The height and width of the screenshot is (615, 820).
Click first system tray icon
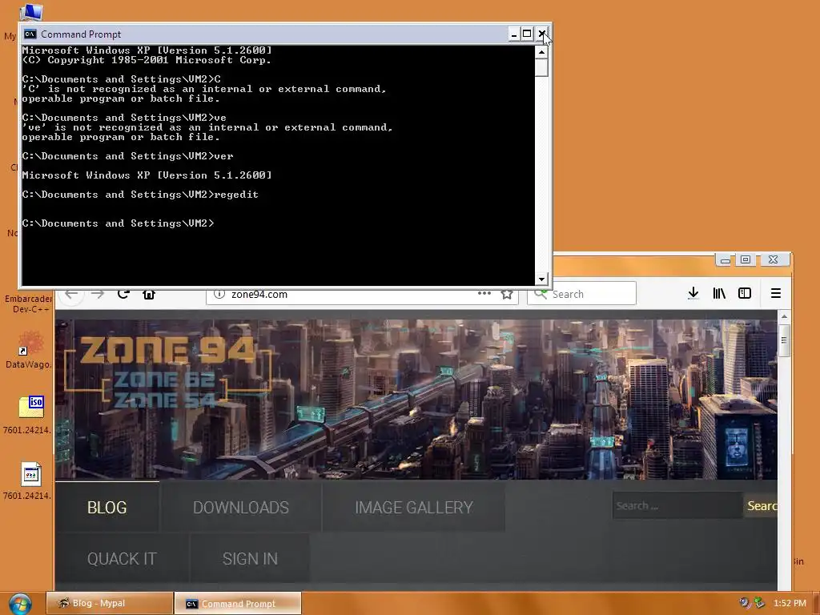745,603
